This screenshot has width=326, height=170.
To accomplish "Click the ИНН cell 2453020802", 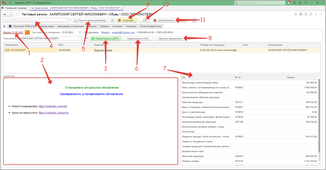I will pyautogui.click(x=74, y=50).
